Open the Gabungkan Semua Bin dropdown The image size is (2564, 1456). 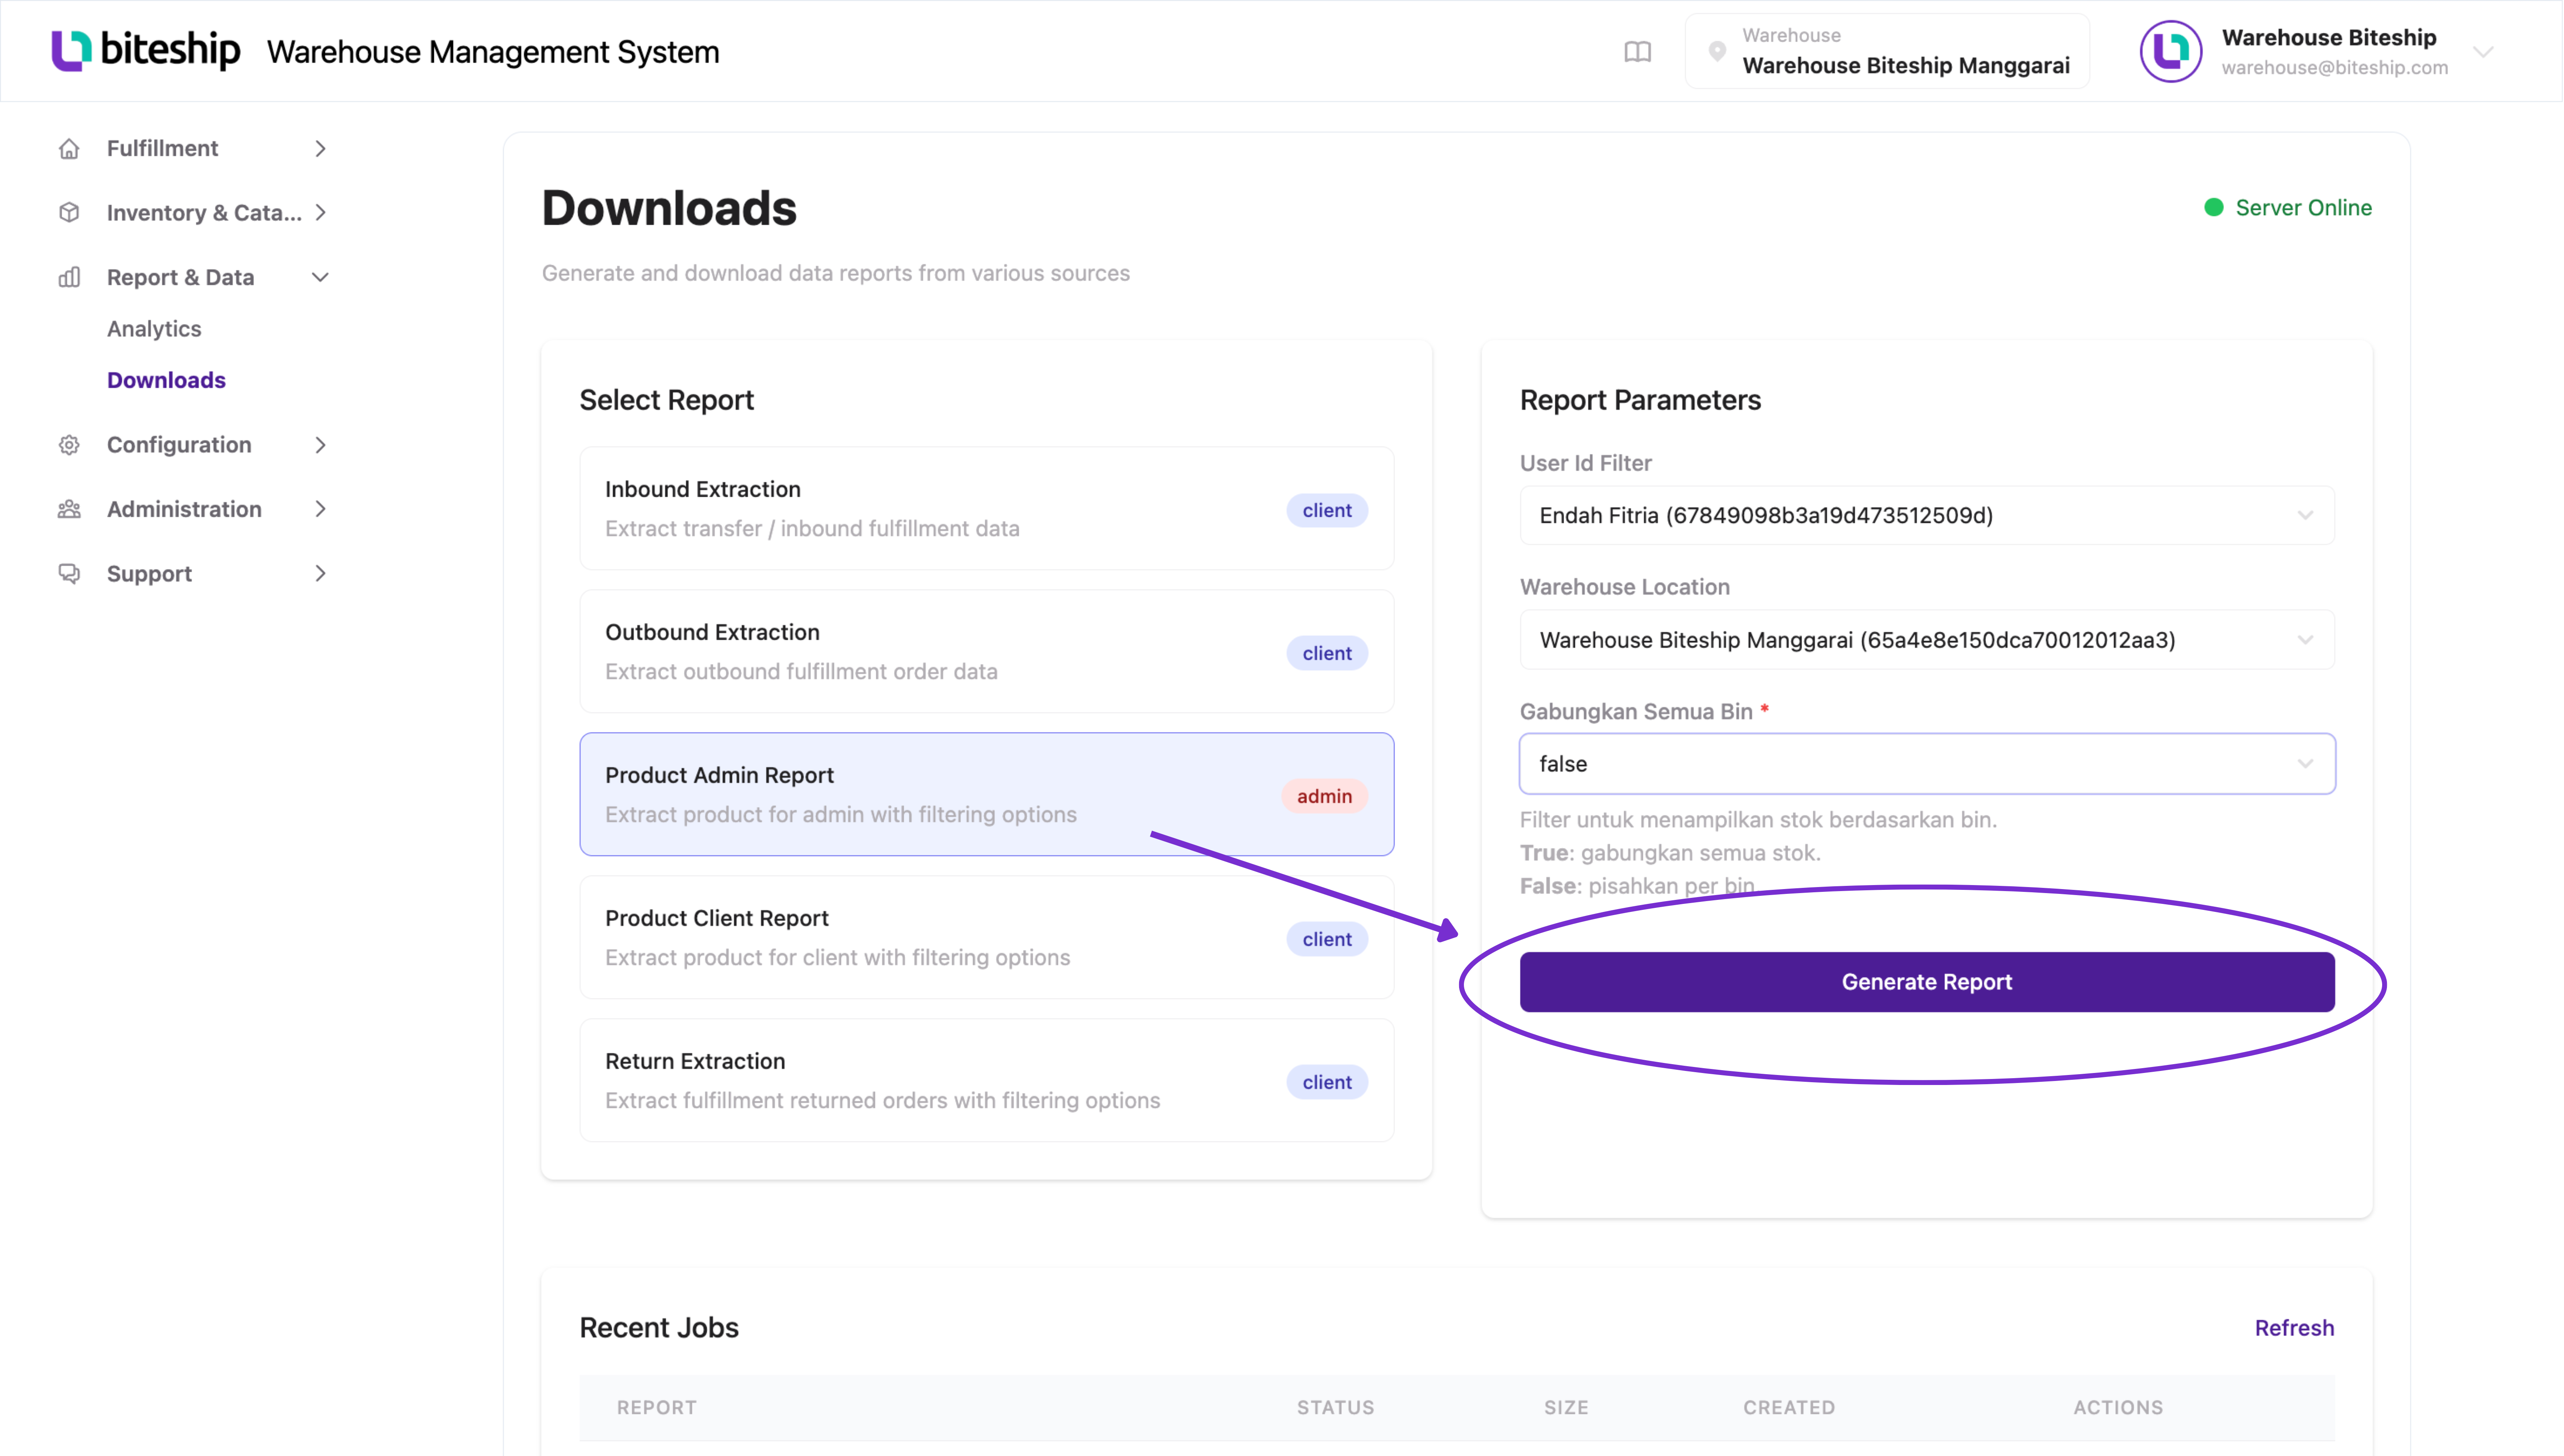[x=1926, y=764]
